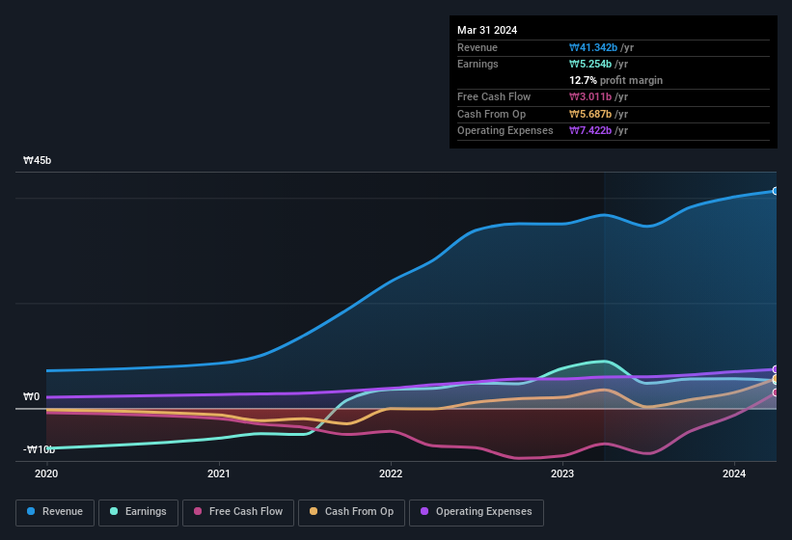Image resolution: width=792 pixels, height=540 pixels.
Task: Click the ₩0 y-axis label
Action: 31,396
